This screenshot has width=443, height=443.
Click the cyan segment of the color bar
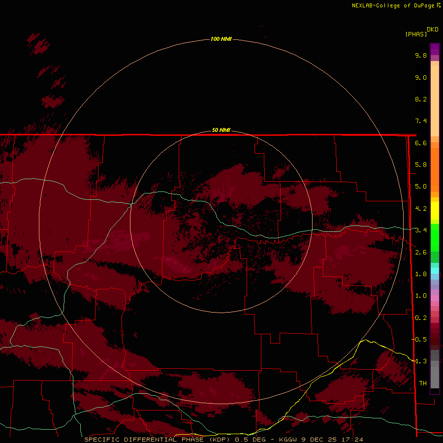click(x=435, y=271)
